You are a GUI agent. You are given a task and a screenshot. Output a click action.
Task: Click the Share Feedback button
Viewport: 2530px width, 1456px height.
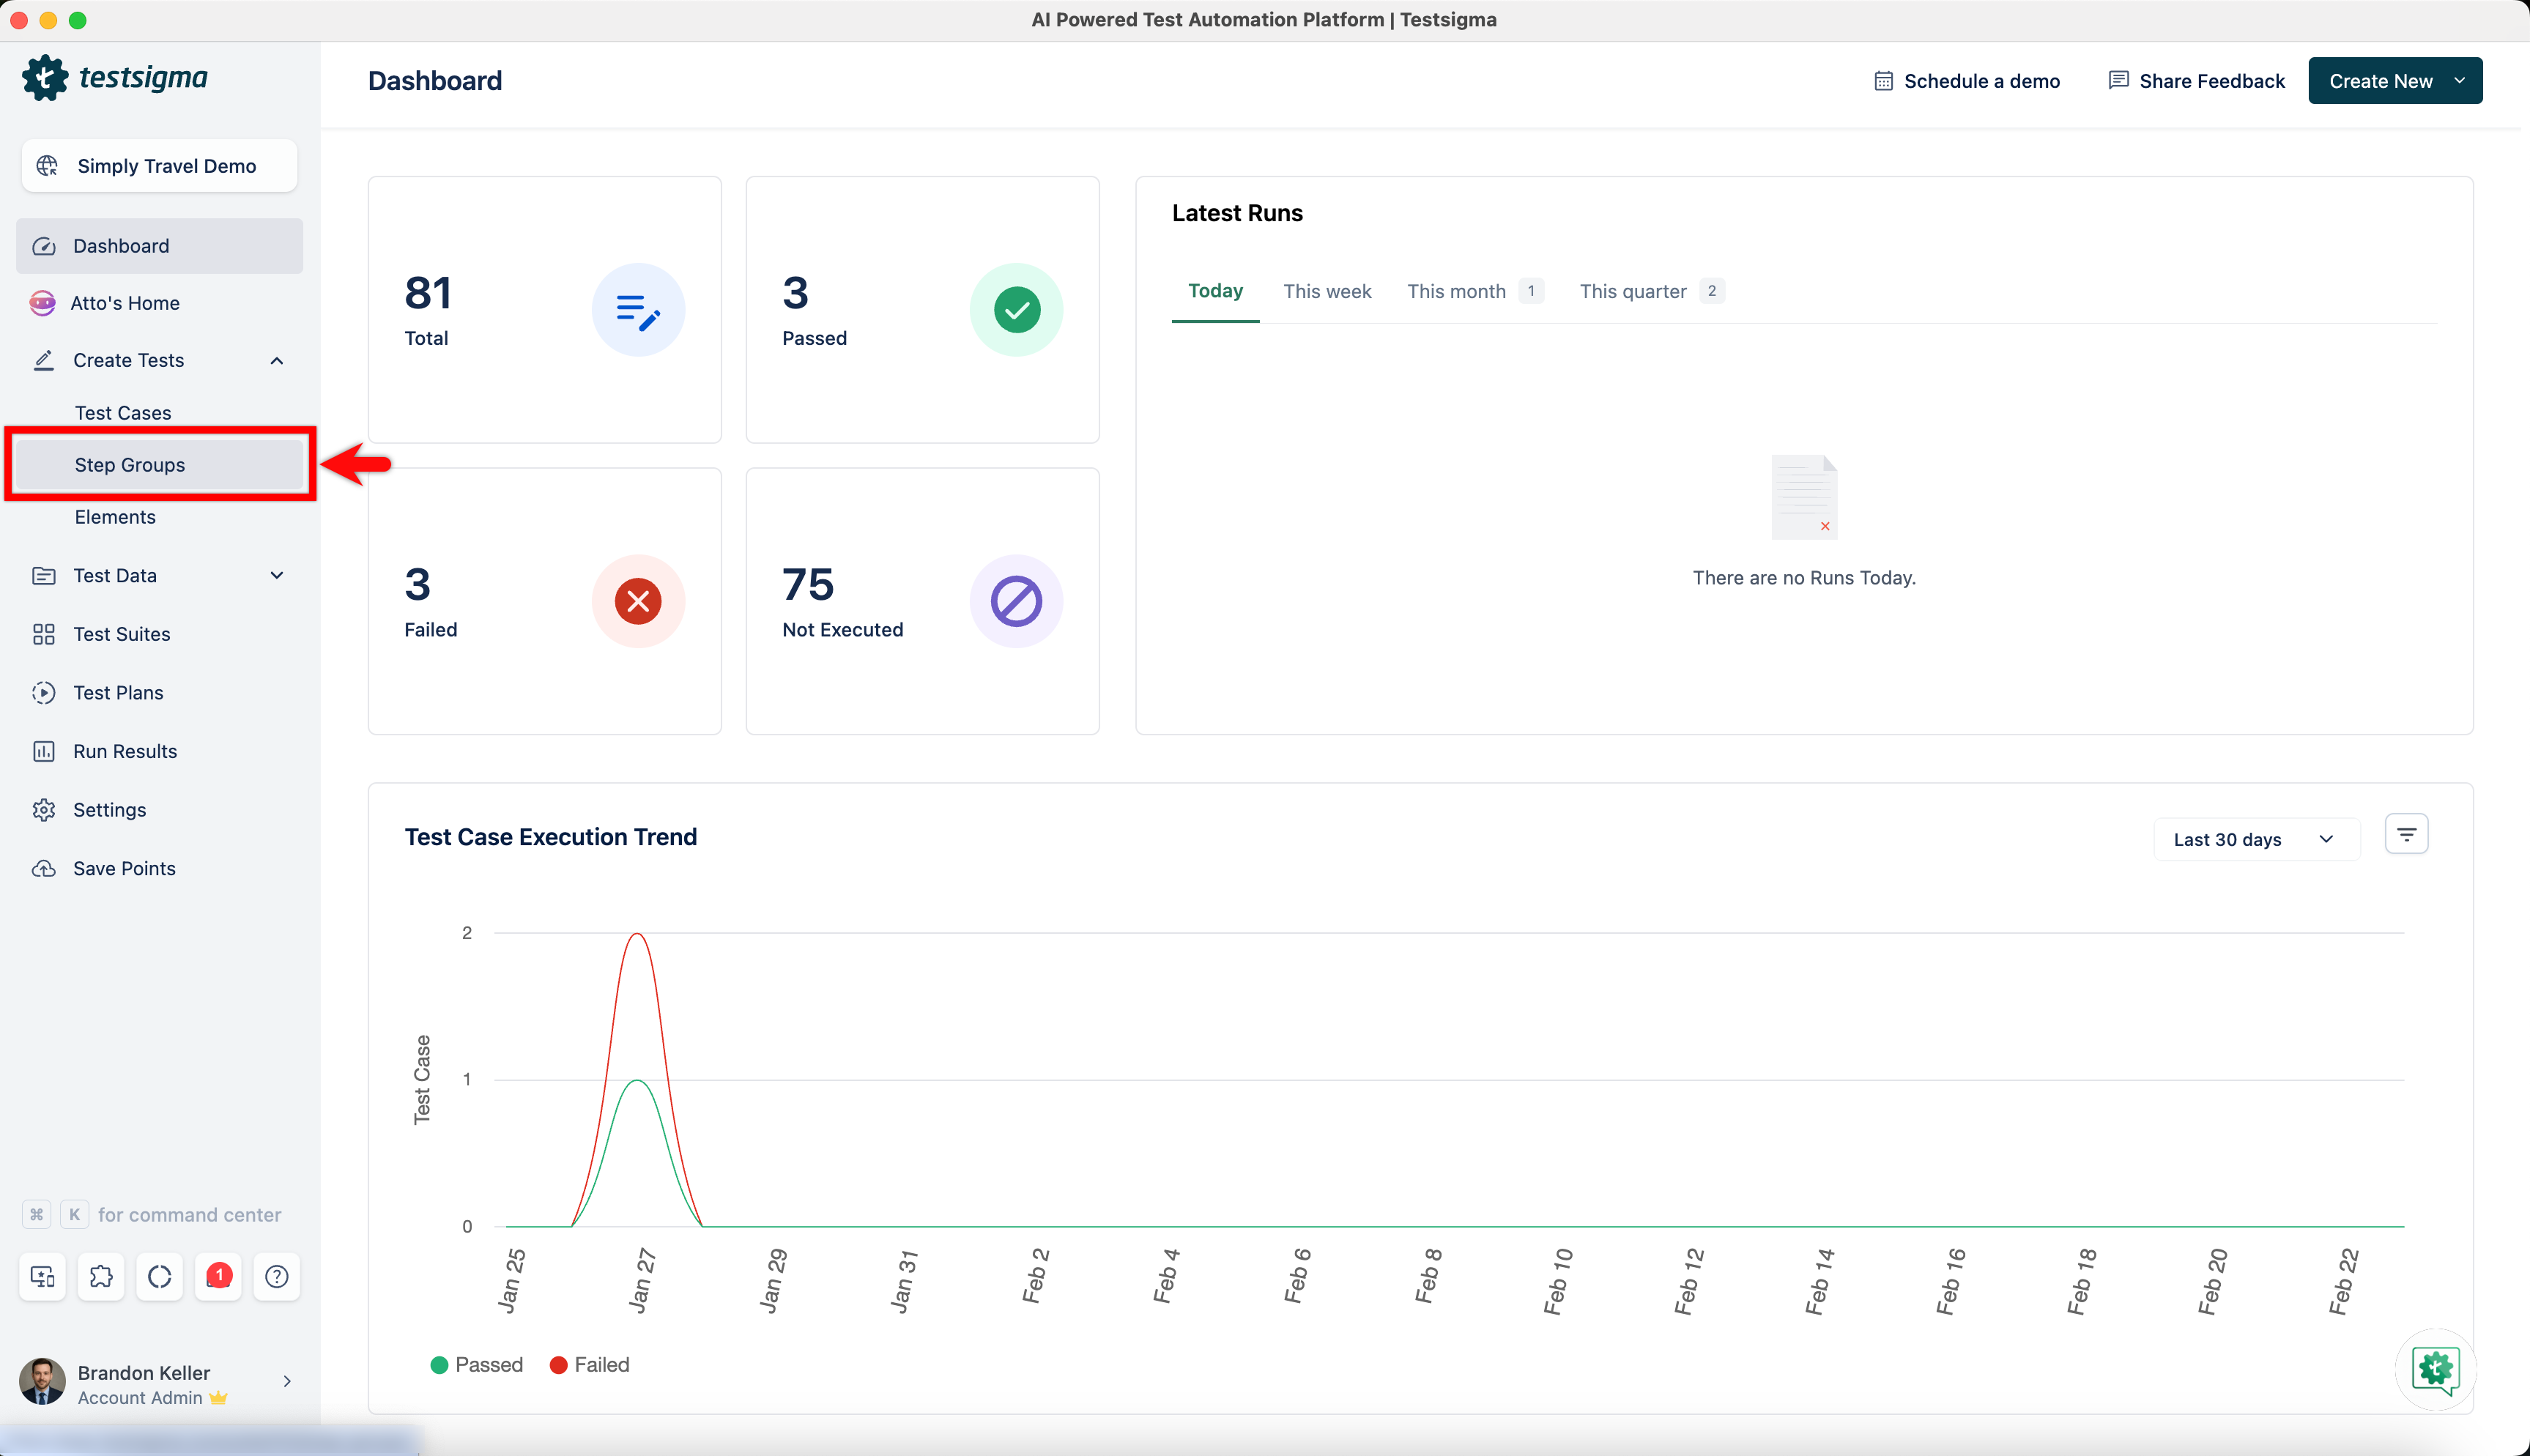(2197, 81)
